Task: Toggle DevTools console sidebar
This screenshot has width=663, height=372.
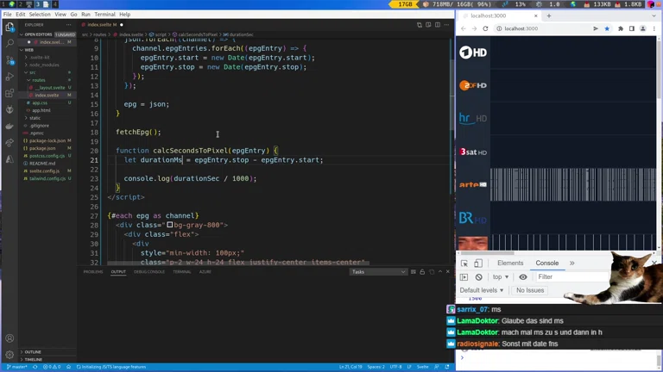Action: [x=464, y=277]
